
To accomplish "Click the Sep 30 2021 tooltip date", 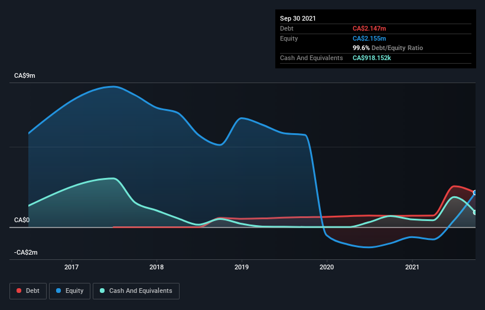I will tap(298, 18).
